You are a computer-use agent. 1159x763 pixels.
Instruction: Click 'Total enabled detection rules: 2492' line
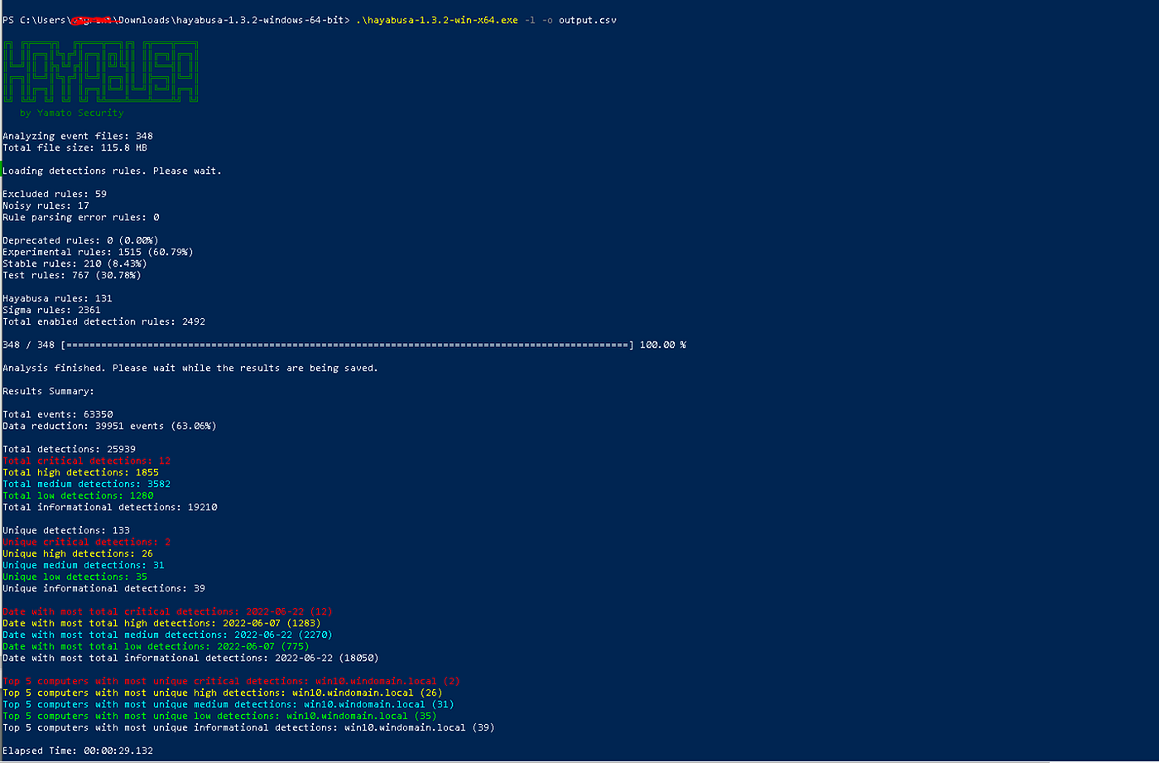click(x=103, y=321)
